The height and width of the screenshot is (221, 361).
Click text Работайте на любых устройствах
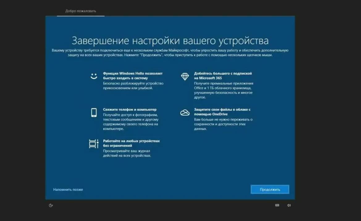131,141
